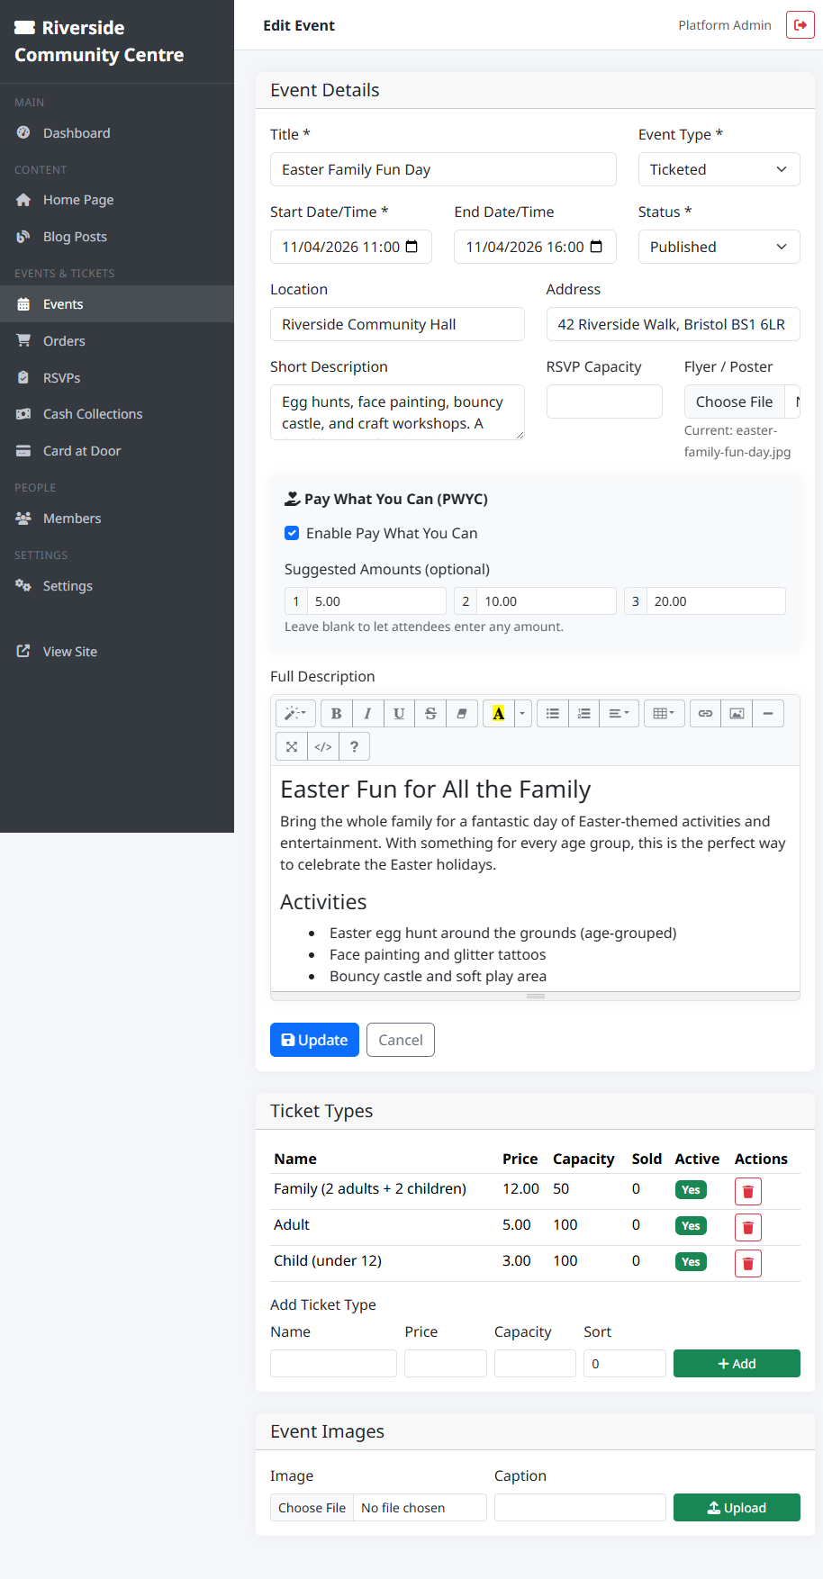Toggle bold formatting in editor

pos(336,714)
